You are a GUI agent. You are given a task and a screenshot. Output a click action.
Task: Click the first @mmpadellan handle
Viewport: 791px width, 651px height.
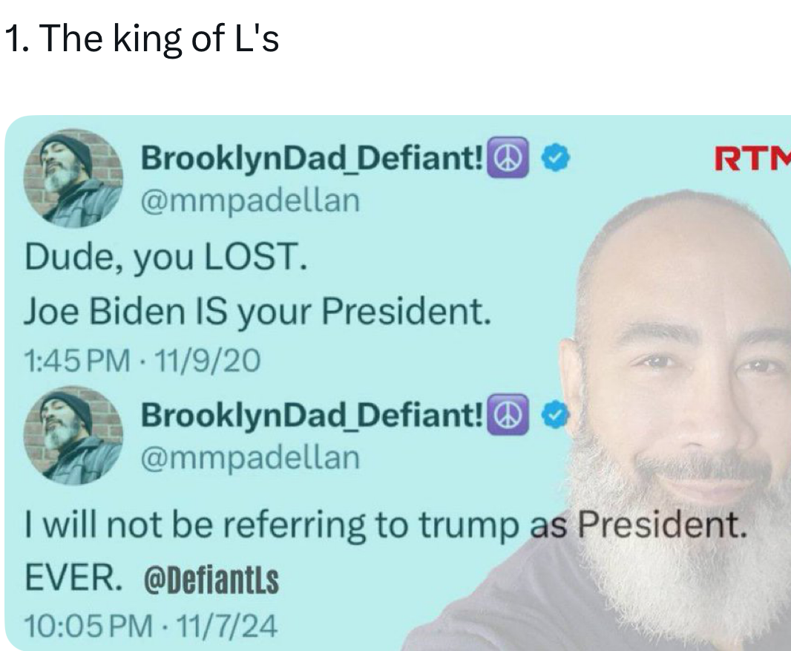(x=249, y=199)
